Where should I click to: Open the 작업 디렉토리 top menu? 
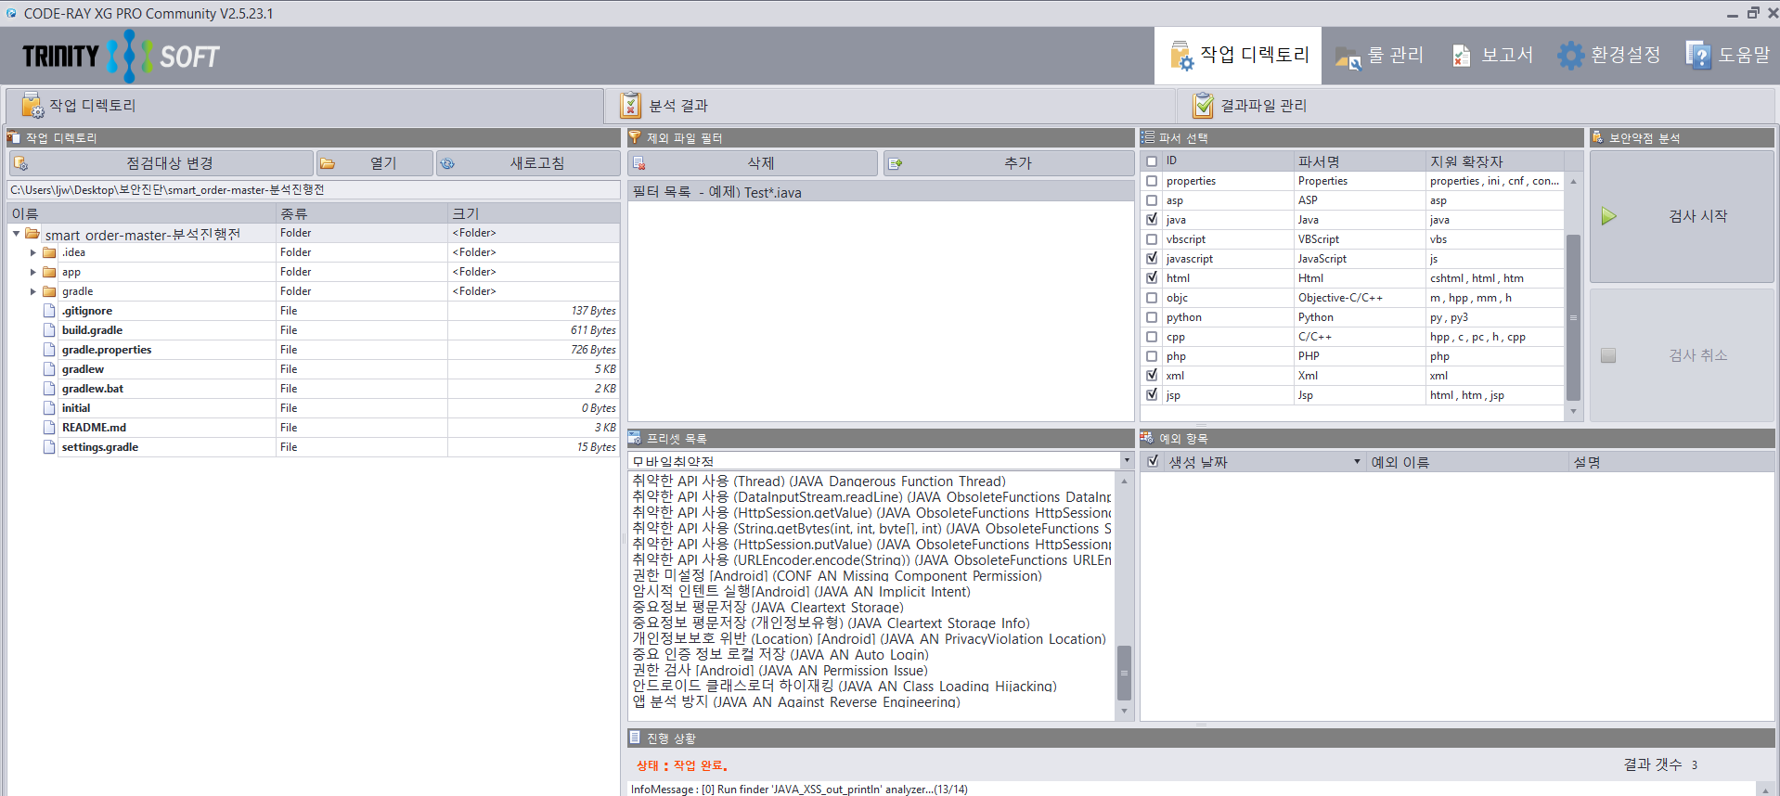pos(1238,55)
